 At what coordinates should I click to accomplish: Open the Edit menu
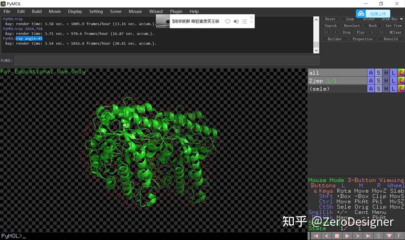(21, 12)
